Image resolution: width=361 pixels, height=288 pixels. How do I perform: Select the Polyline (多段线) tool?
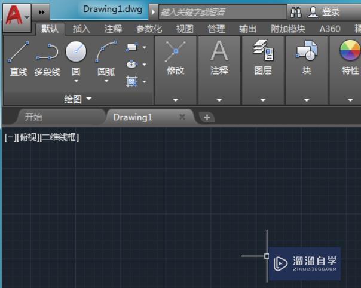[47, 59]
